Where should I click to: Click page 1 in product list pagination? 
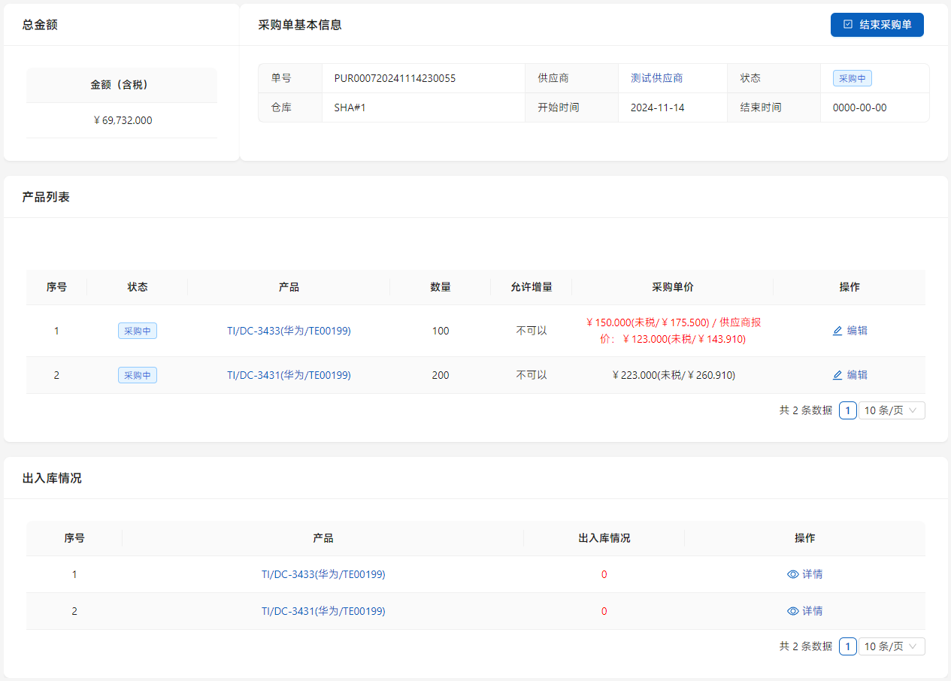[x=847, y=410]
